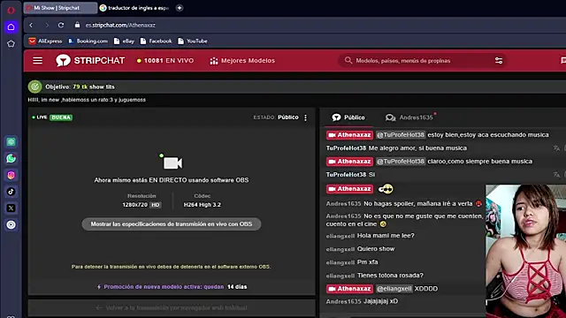Open WhatsApp in the Opera sidebar
The image size is (566, 318).
tap(11, 158)
